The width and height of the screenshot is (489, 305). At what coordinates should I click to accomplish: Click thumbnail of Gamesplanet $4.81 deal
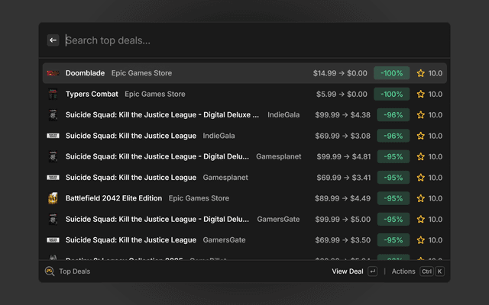coord(53,156)
